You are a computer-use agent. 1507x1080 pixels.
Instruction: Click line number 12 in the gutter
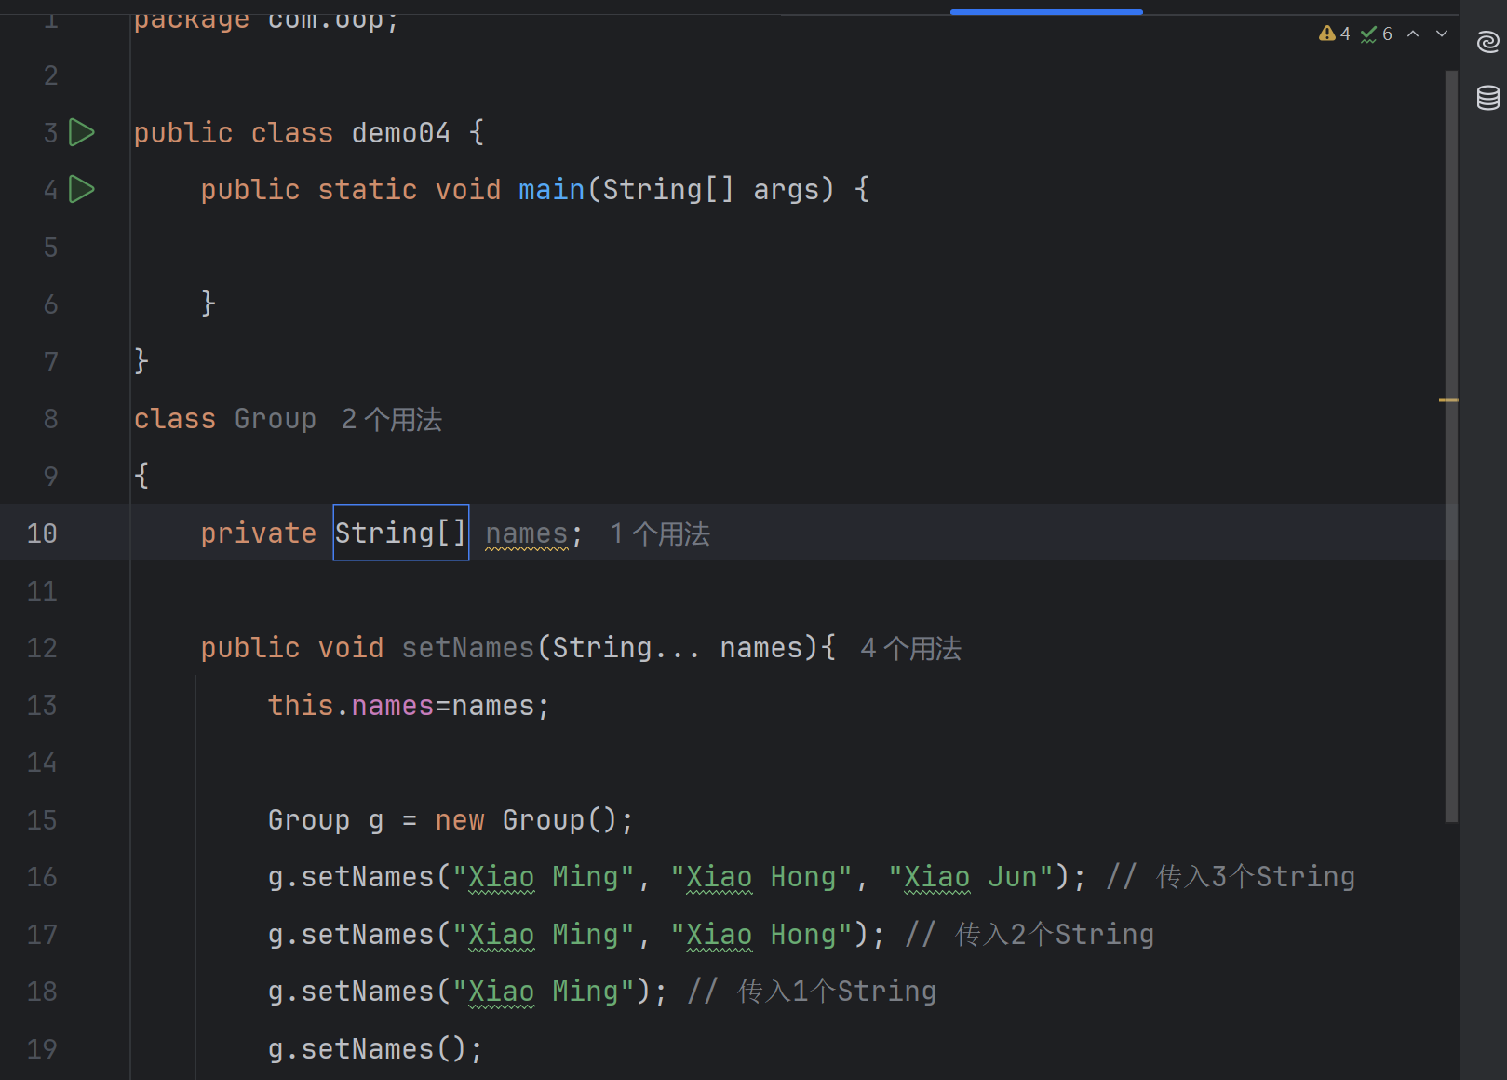click(42, 648)
